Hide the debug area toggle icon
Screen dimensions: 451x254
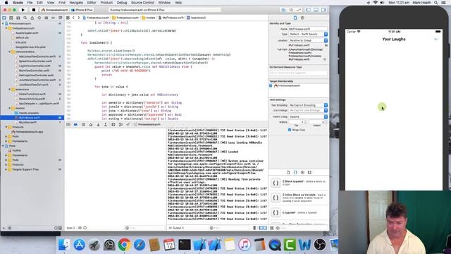[x=68, y=125]
